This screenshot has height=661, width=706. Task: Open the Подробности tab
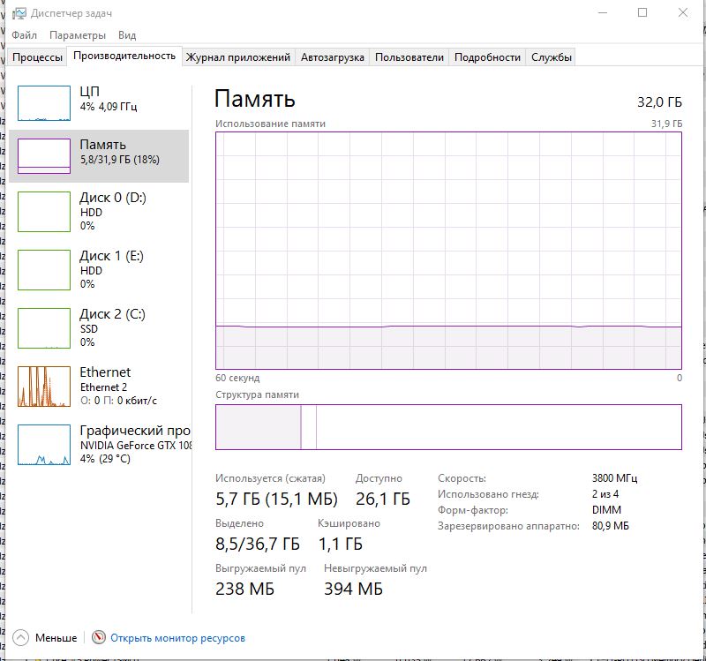[487, 57]
